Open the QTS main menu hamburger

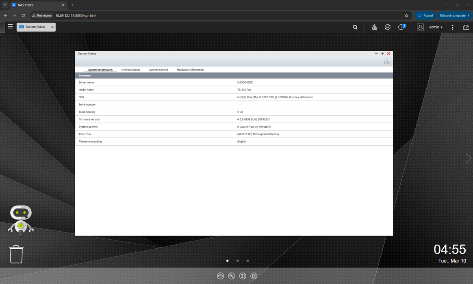click(10, 27)
